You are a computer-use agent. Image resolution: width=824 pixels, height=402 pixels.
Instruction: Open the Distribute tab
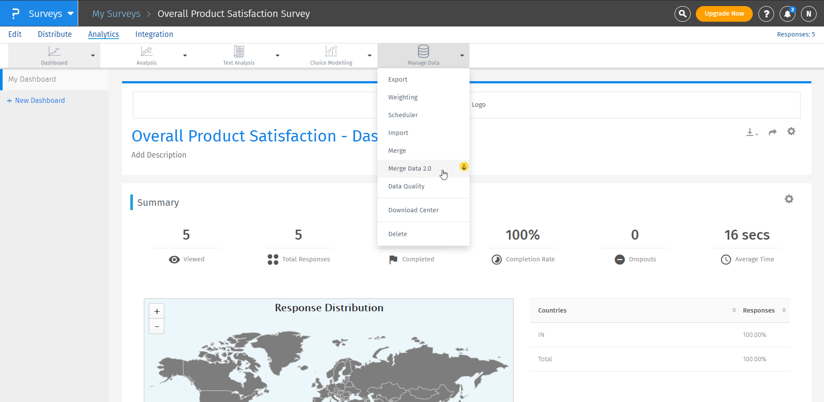[x=55, y=34]
